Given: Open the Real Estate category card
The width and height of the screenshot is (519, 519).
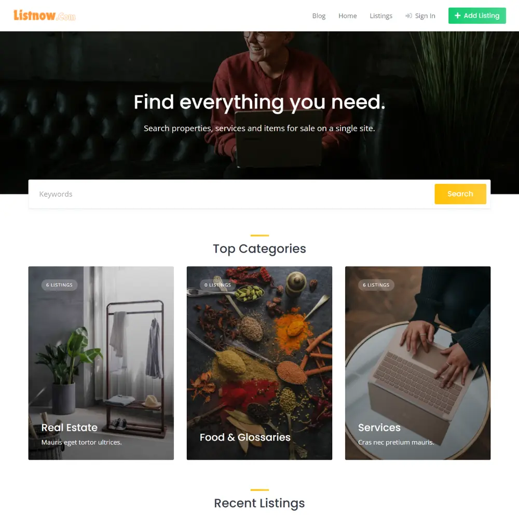Looking at the screenshot, I should coord(101,363).
